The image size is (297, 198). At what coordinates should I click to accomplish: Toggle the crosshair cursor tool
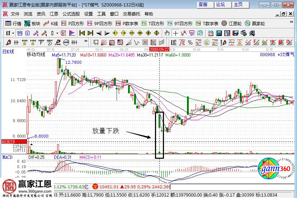click(175, 33)
